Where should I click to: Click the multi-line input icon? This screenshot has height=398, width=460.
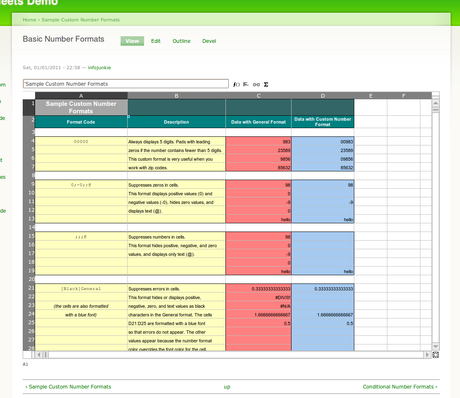coord(246,84)
